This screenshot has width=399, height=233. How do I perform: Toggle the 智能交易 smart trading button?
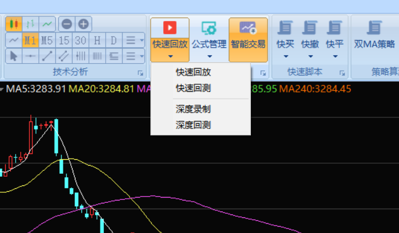[x=249, y=40]
